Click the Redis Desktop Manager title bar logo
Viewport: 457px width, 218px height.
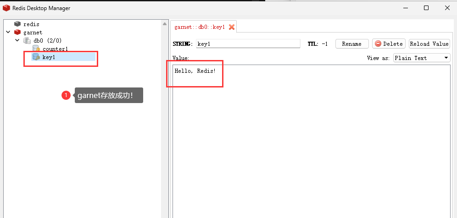tap(6, 8)
